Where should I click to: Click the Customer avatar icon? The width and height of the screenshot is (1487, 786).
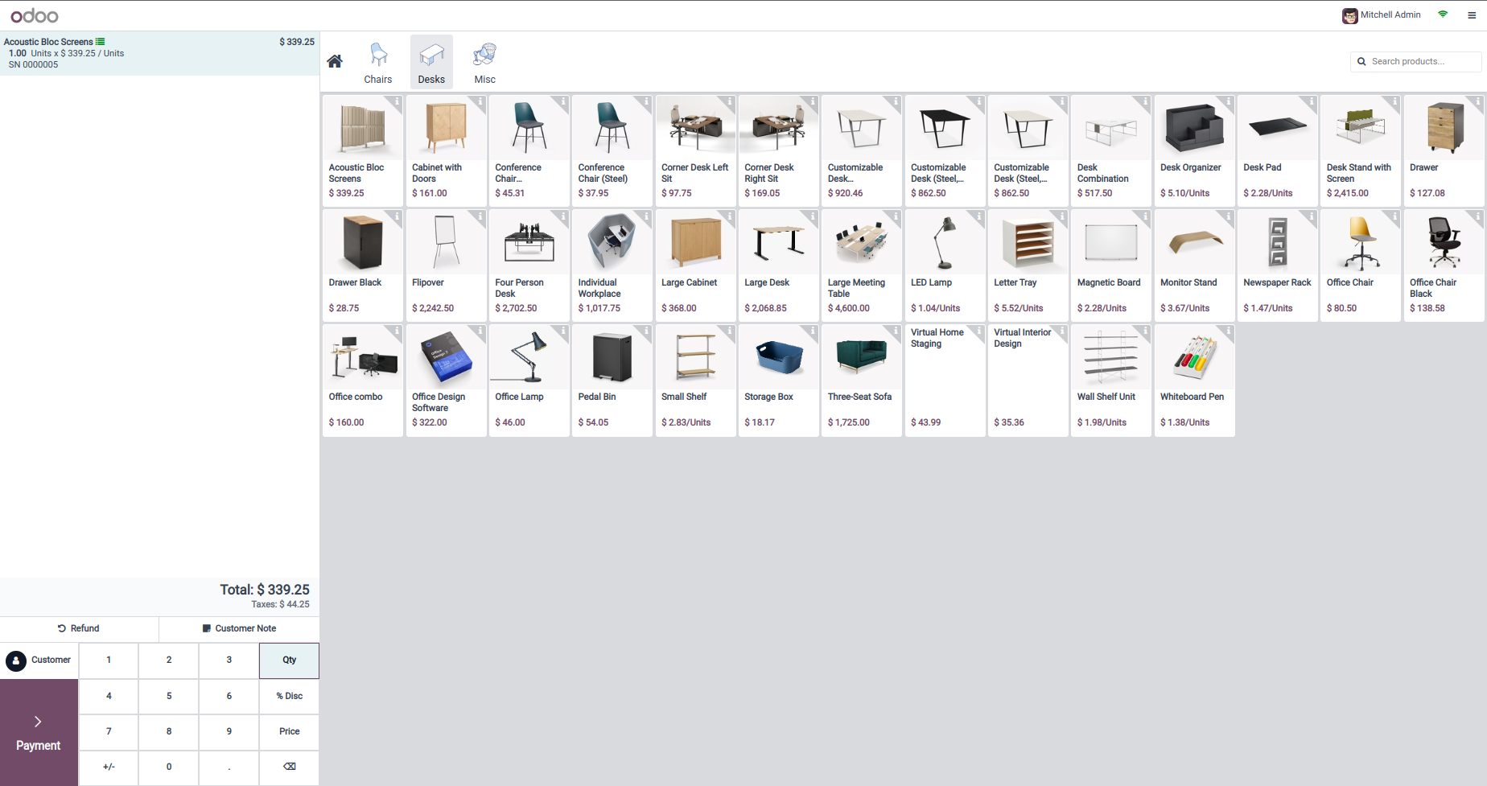(x=16, y=660)
